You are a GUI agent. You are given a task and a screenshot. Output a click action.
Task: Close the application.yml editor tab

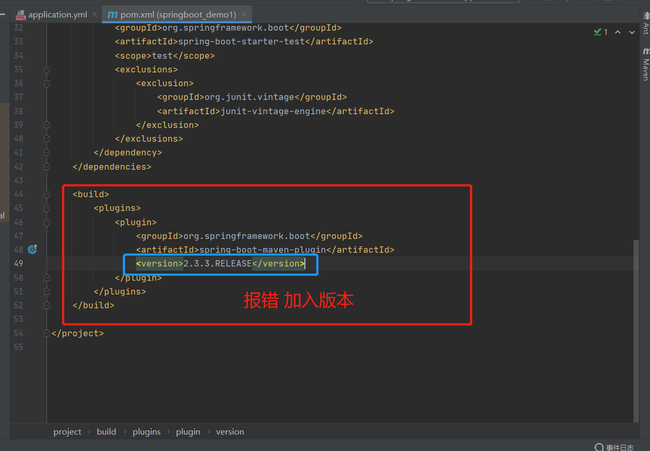click(x=95, y=15)
